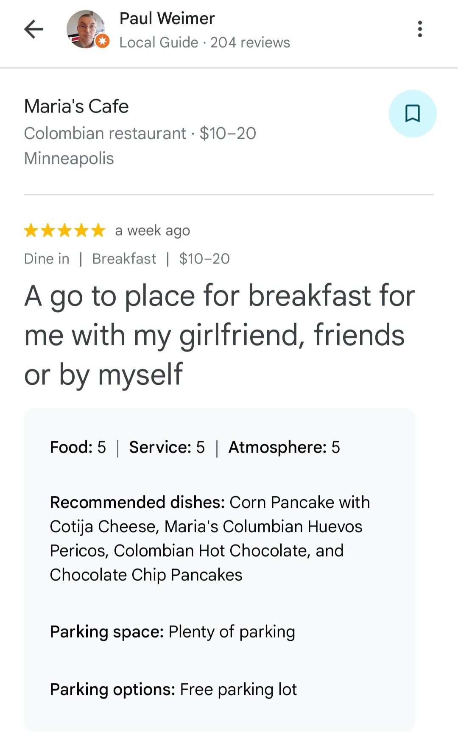Tap the Minneapolis location text

(69, 159)
